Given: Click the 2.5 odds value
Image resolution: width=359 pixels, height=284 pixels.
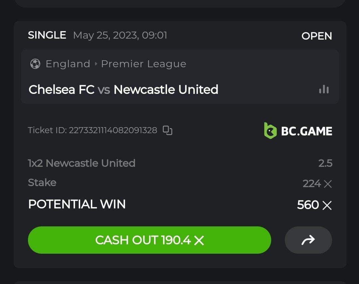Looking at the screenshot, I should tap(325, 163).
